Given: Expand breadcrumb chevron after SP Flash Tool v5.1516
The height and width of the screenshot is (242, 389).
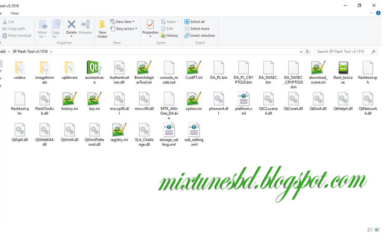Looking at the screenshot, I should coord(51,52).
